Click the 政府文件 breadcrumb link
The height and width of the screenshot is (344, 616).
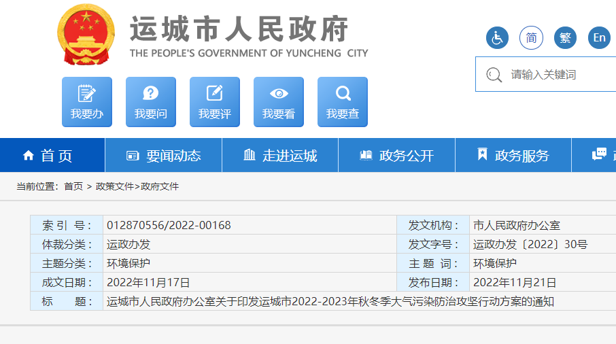tap(160, 186)
